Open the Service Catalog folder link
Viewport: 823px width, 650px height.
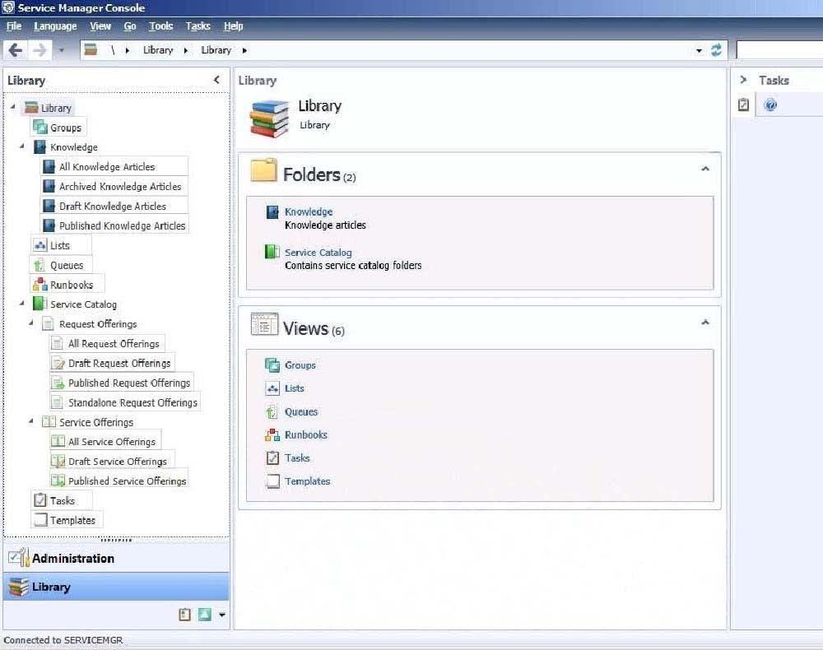318,253
